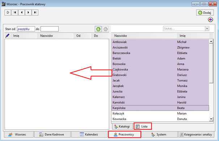This screenshot has height=141, width=219.
Task: Click the name Zbigniew in Imię column
Action: tap(183, 48)
